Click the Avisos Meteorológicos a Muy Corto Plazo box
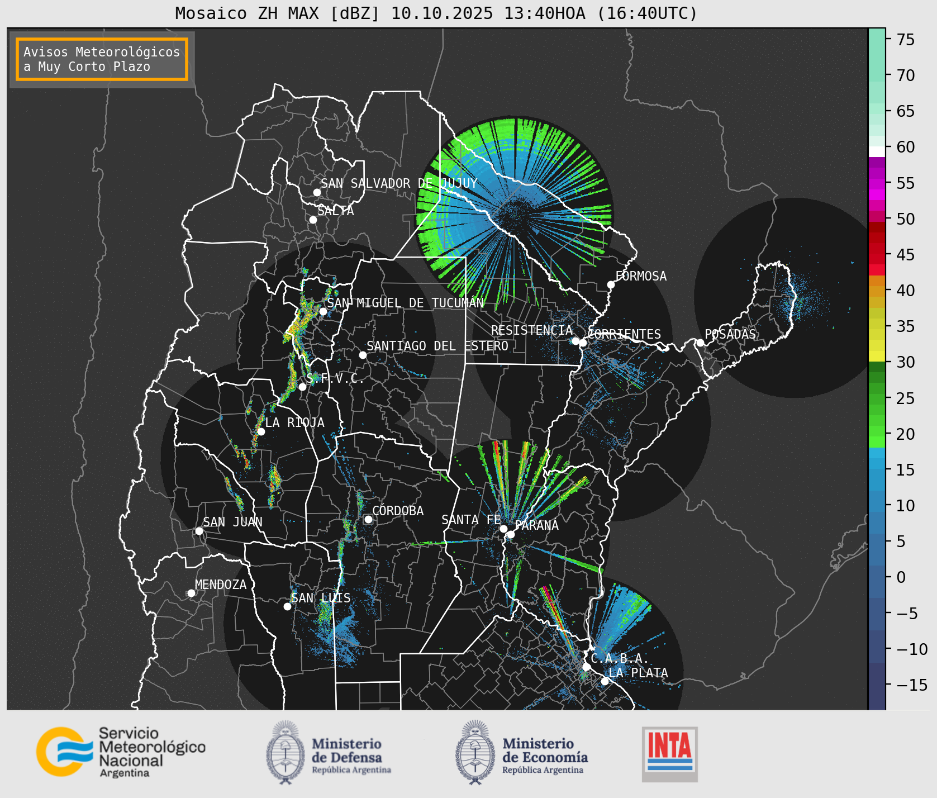 102,59
